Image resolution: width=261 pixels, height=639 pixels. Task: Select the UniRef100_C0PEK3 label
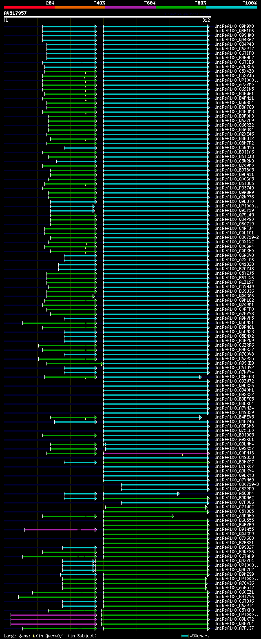[x=234, y=376]
